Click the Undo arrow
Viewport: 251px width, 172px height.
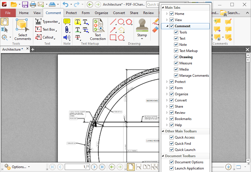coord(65,4)
